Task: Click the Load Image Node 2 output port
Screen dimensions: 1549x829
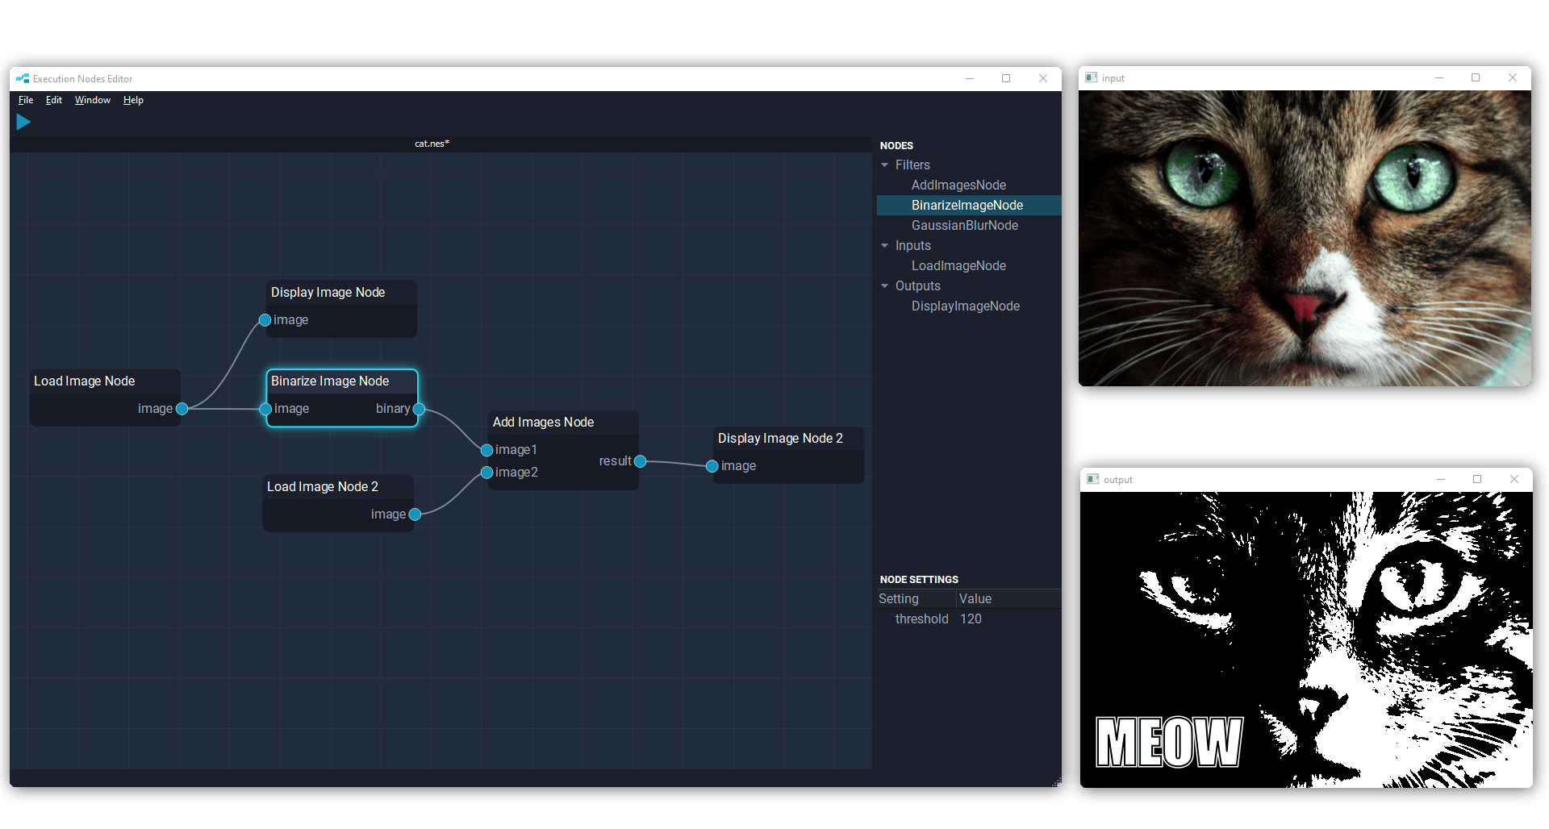Action: tap(415, 514)
